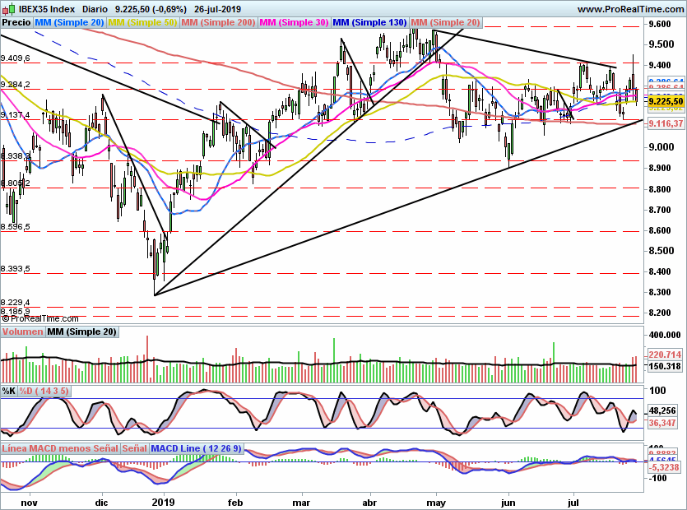Select the %K stochastic label
The height and width of the screenshot is (510, 687).
[x=9, y=391]
